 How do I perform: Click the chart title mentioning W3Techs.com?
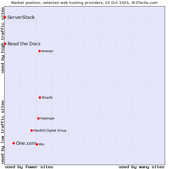tap(84, 3)
